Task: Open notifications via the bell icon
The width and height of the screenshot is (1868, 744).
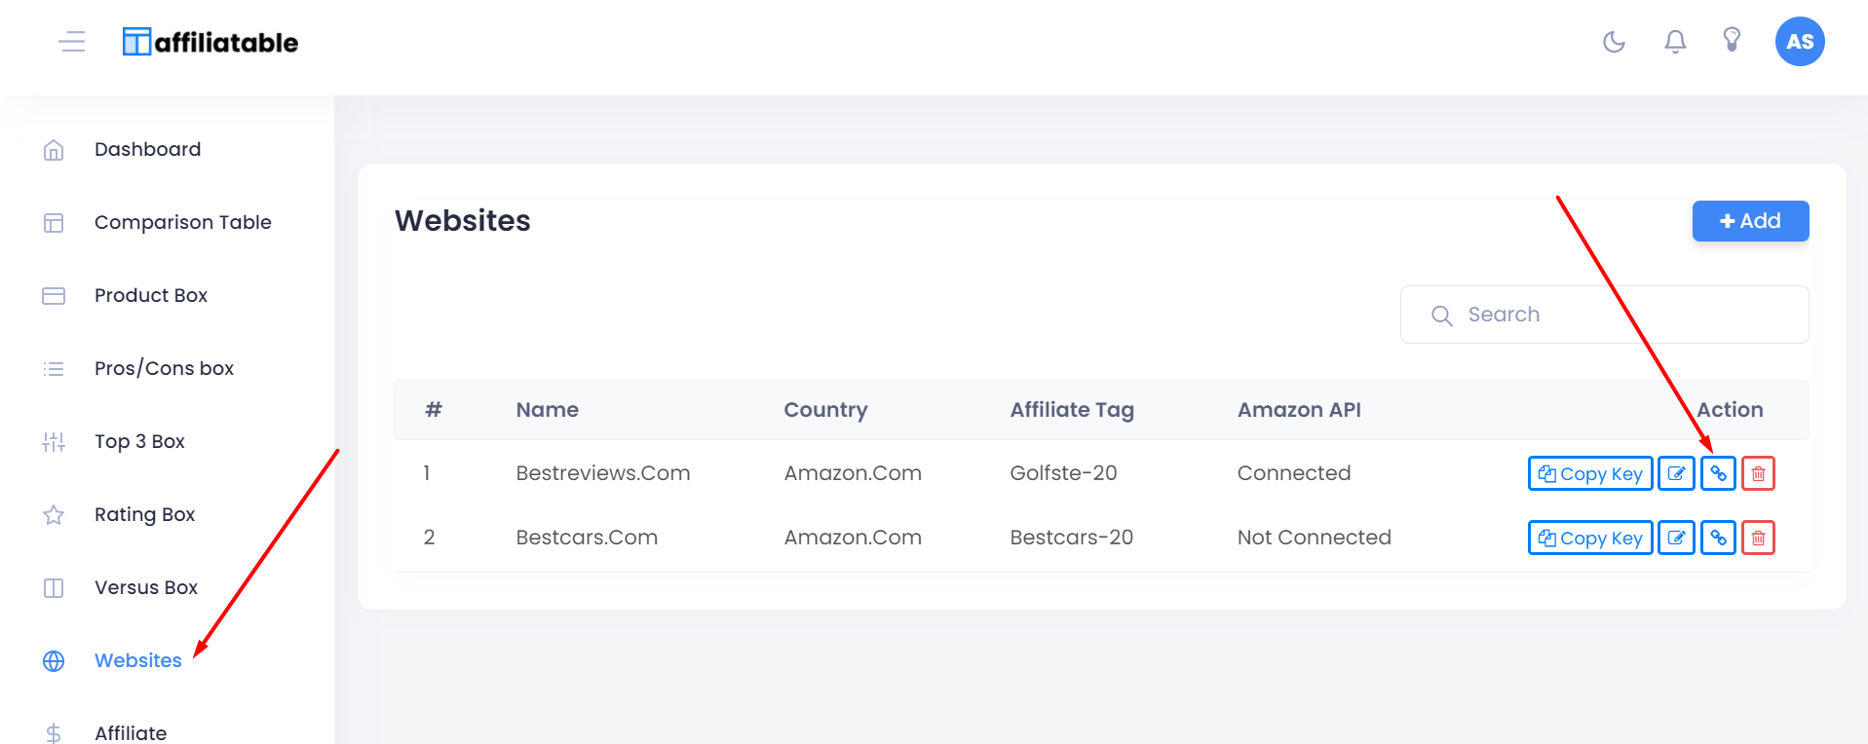Action: (x=1675, y=41)
